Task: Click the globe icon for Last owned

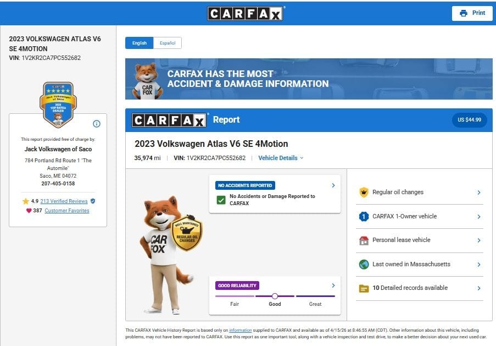Action: [x=363, y=265]
